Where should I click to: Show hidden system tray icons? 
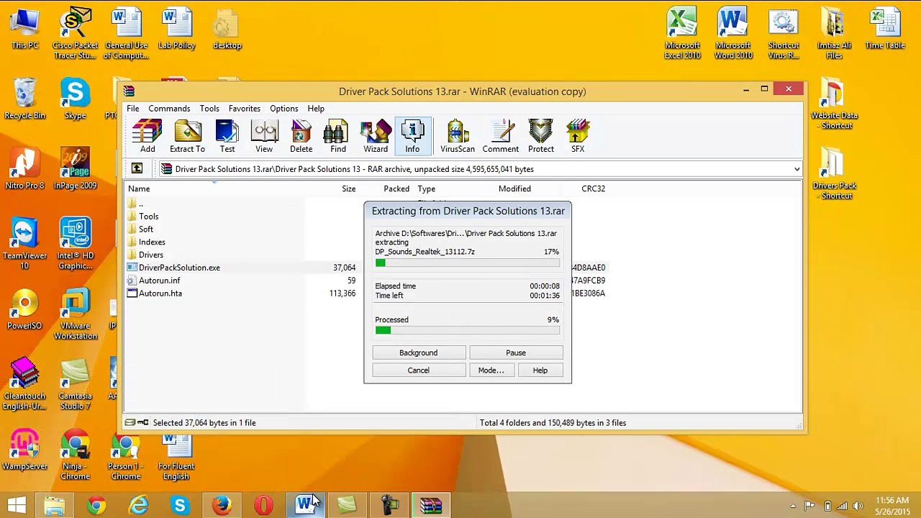[x=793, y=506]
